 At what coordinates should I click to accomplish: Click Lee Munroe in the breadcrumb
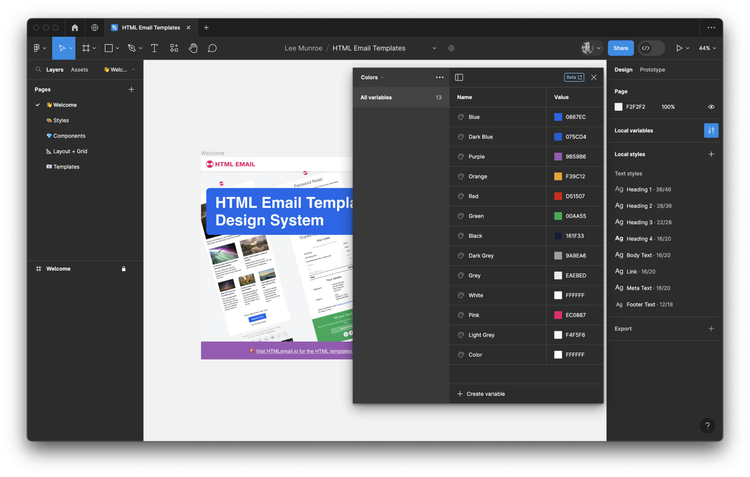coord(303,48)
